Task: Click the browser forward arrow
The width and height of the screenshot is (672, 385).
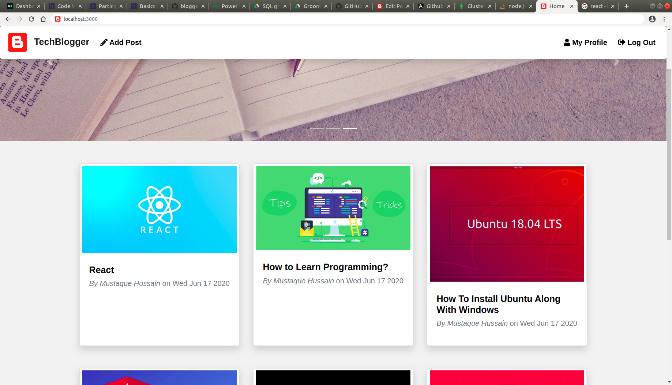Action: point(20,19)
